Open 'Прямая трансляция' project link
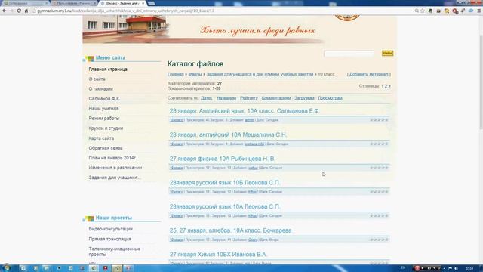This screenshot has height=272, width=483. point(109,240)
